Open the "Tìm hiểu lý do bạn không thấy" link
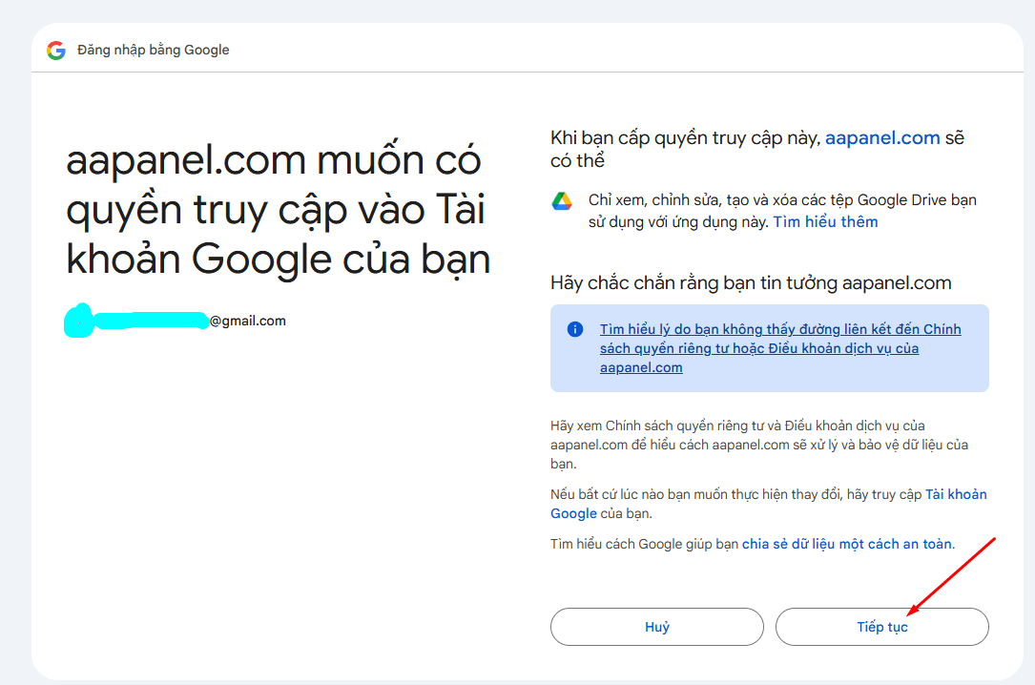This screenshot has width=1035, height=685. click(779, 329)
